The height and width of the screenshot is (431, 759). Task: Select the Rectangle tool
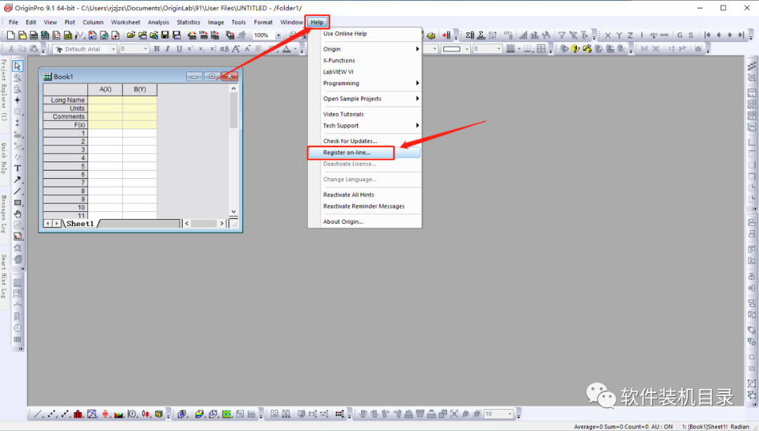click(x=18, y=203)
